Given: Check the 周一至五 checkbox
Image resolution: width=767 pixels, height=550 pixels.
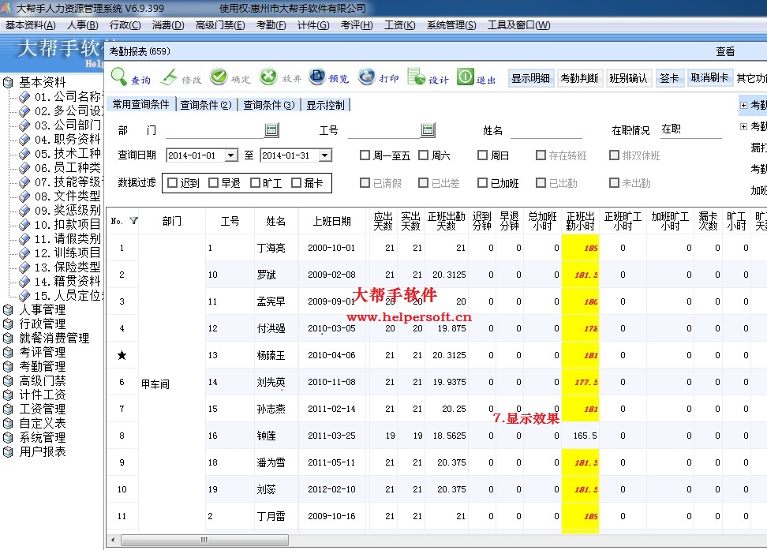Looking at the screenshot, I should [365, 155].
